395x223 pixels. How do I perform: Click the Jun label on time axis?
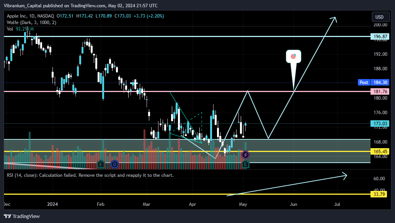294,204
